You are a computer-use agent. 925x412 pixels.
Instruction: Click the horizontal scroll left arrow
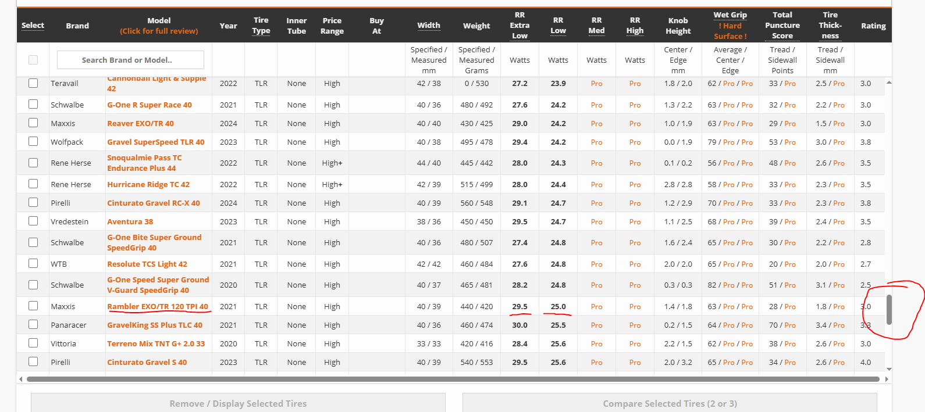21,379
